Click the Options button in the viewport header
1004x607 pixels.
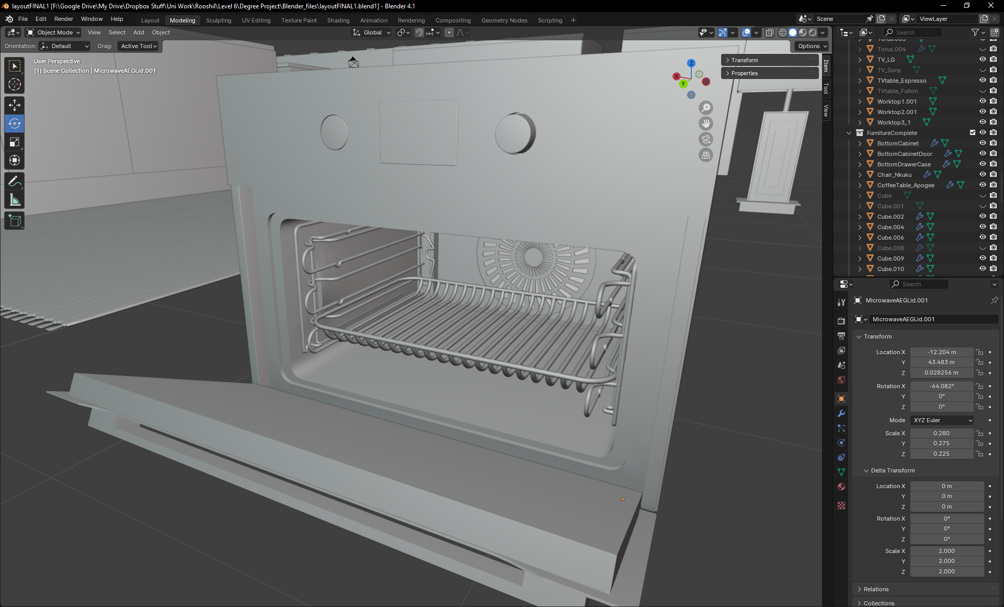point(812,46)
